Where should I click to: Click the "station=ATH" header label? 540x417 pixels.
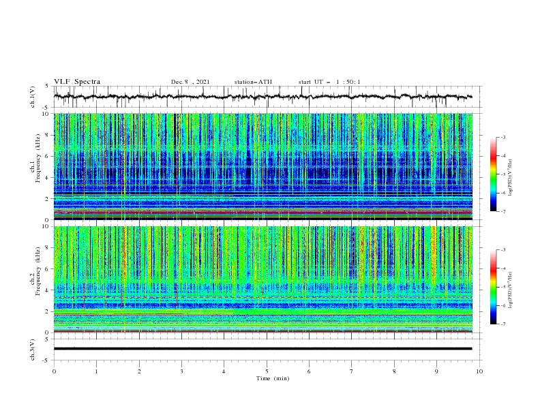(253, 82)
